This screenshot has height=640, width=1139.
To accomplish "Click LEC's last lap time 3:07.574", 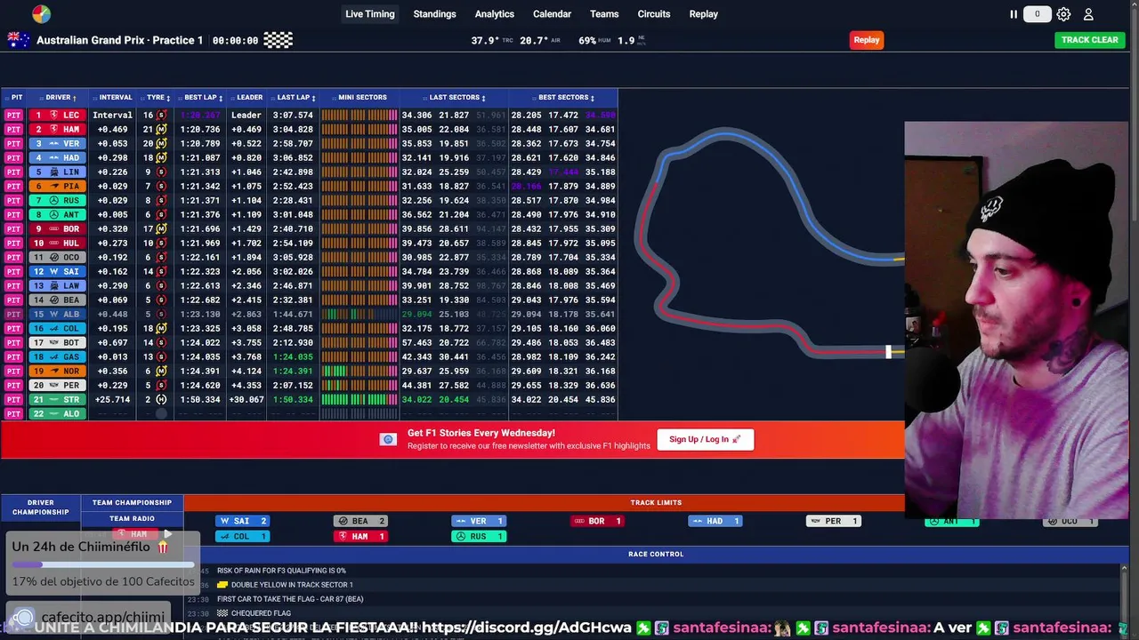I will [x=294, y=116].
